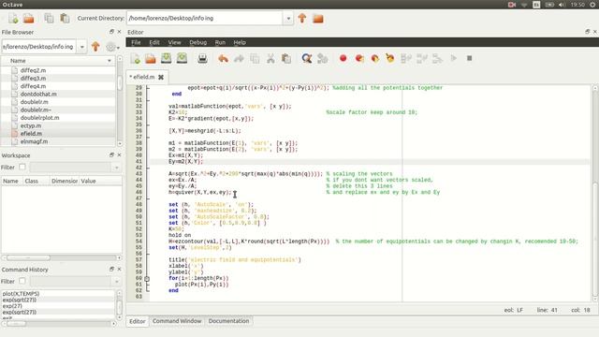This screenshot has height=337, width=599.
Task: Redo the edit in the Editor toolbar
Action: tap(239, 58)
